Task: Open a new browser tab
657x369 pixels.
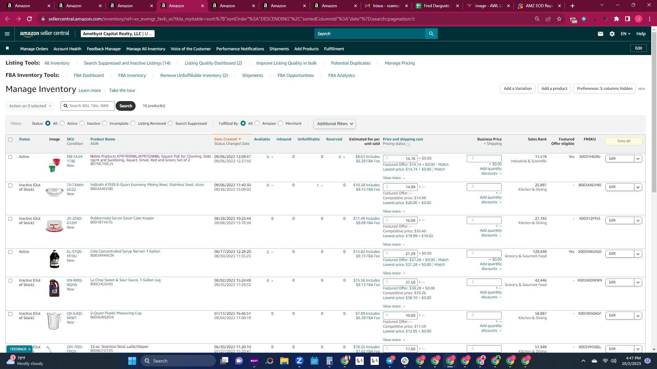Action: (572, 6)
